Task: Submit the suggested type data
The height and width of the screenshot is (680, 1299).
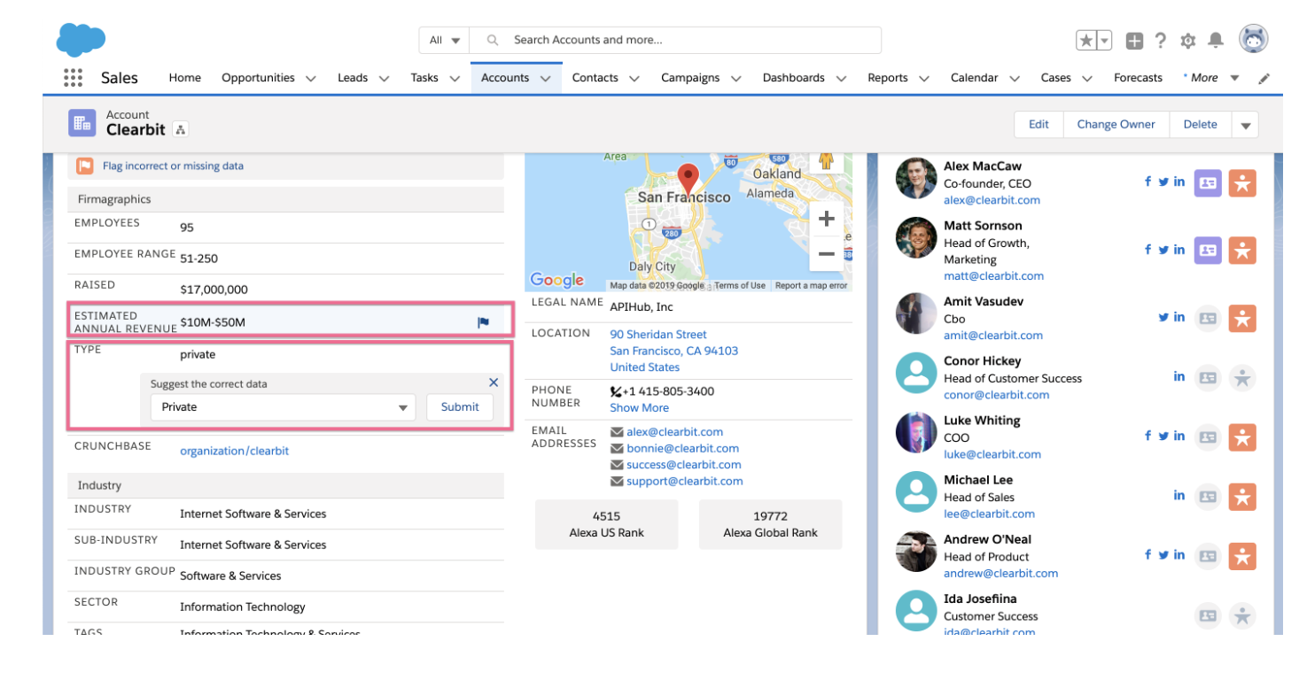Action: click(x=460, y=407)
